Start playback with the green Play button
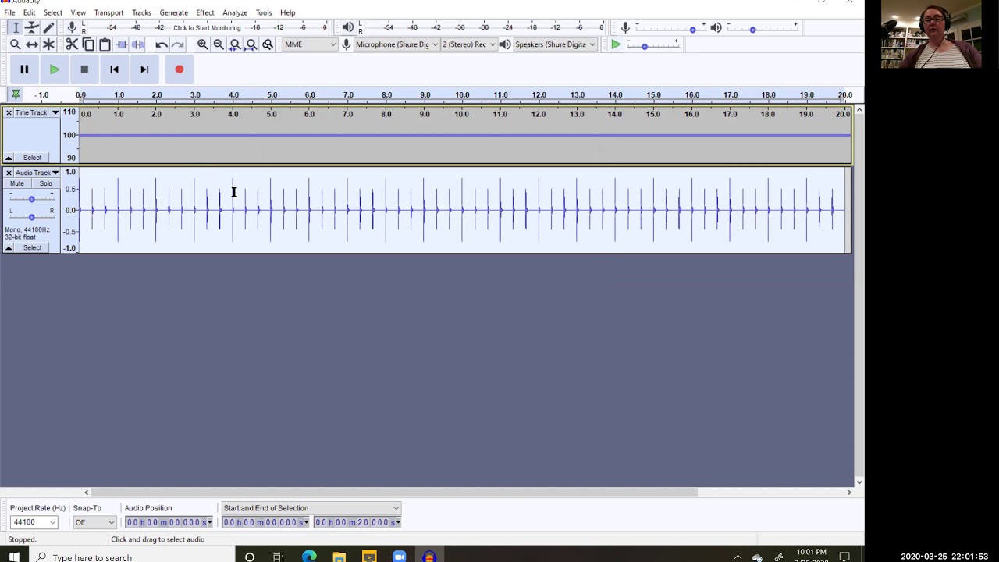Viewport: 999px width, 562px height. (x=55, y=69)
